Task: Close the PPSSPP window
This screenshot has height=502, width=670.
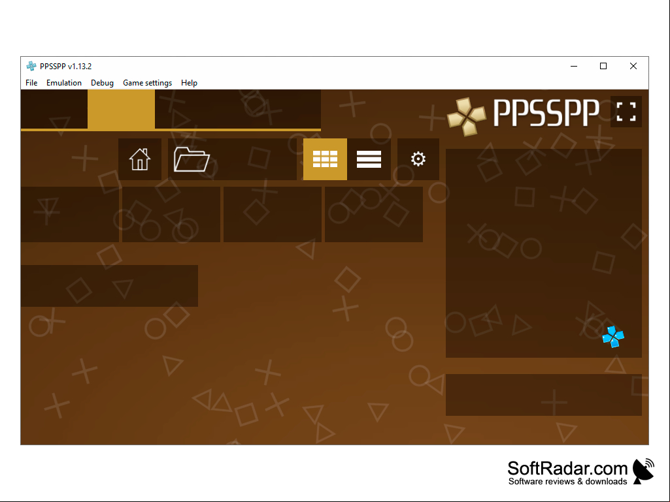Action: (x=633, y=66)
